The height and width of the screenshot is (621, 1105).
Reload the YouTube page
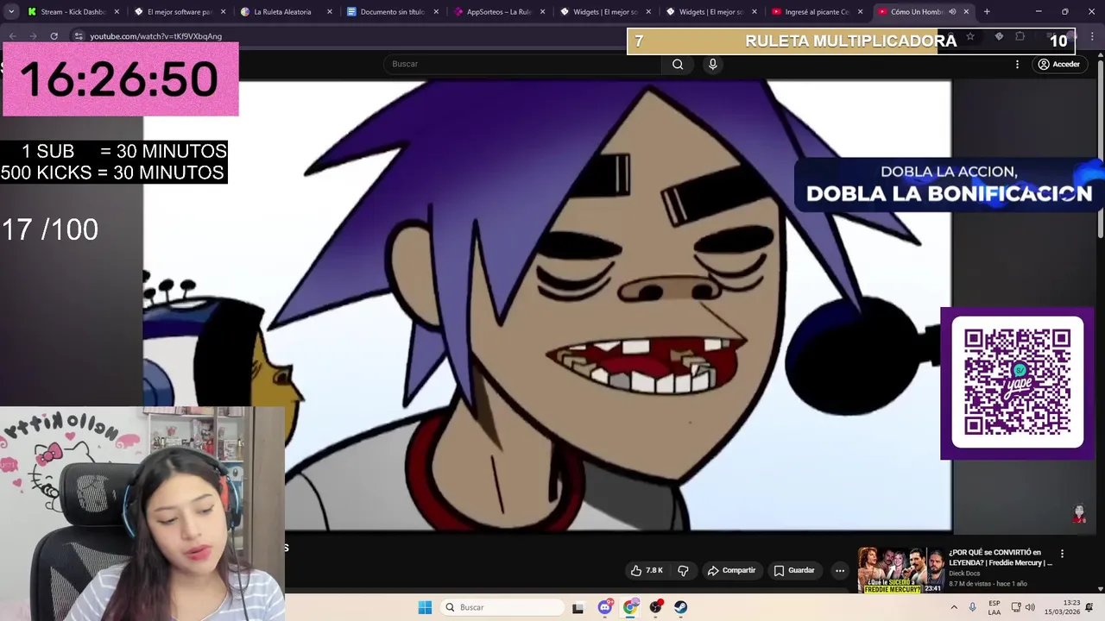coord(54,36)
